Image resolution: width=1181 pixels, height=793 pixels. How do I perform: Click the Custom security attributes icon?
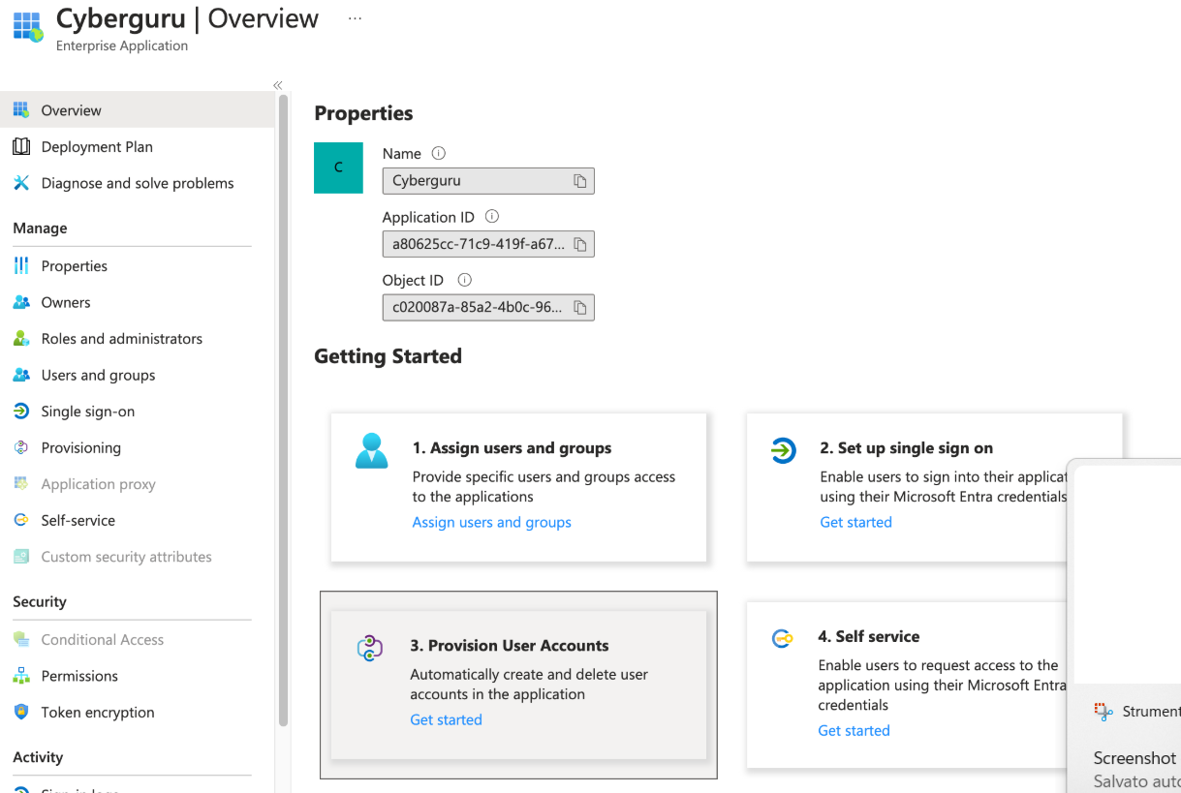coord(21,557)
